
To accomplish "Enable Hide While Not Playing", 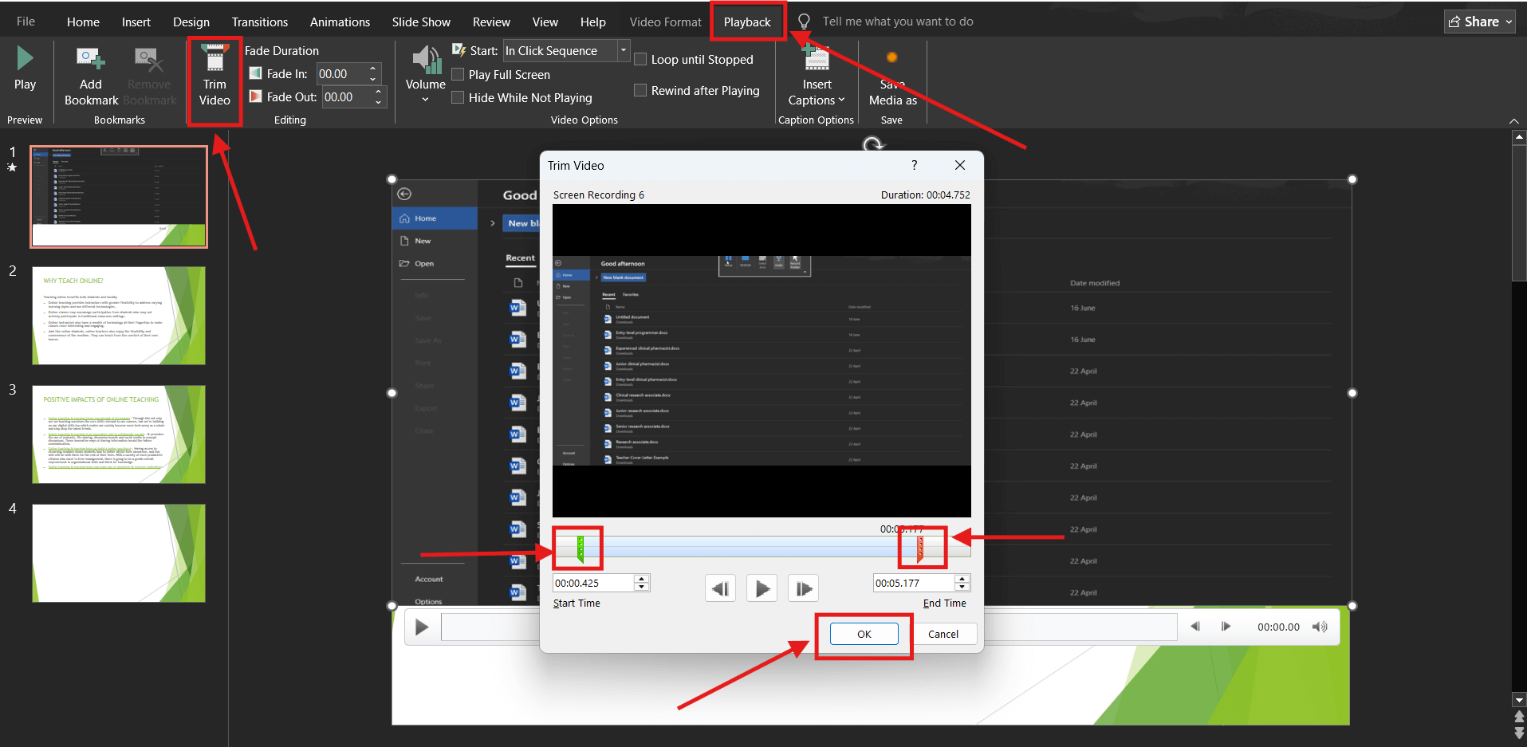I will [458, 97].
